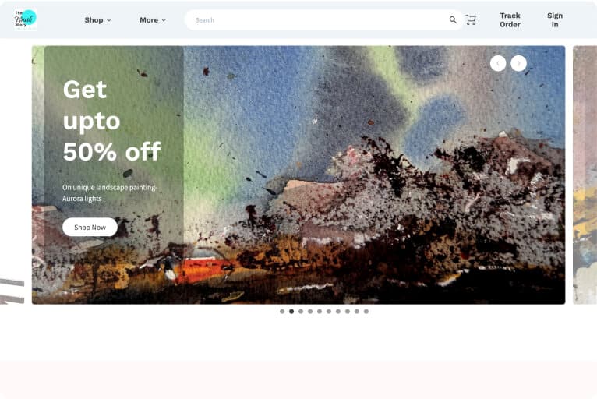Select the first carousel dot
Viewport: 597px width, 399px height.
[x=282, y=312]
